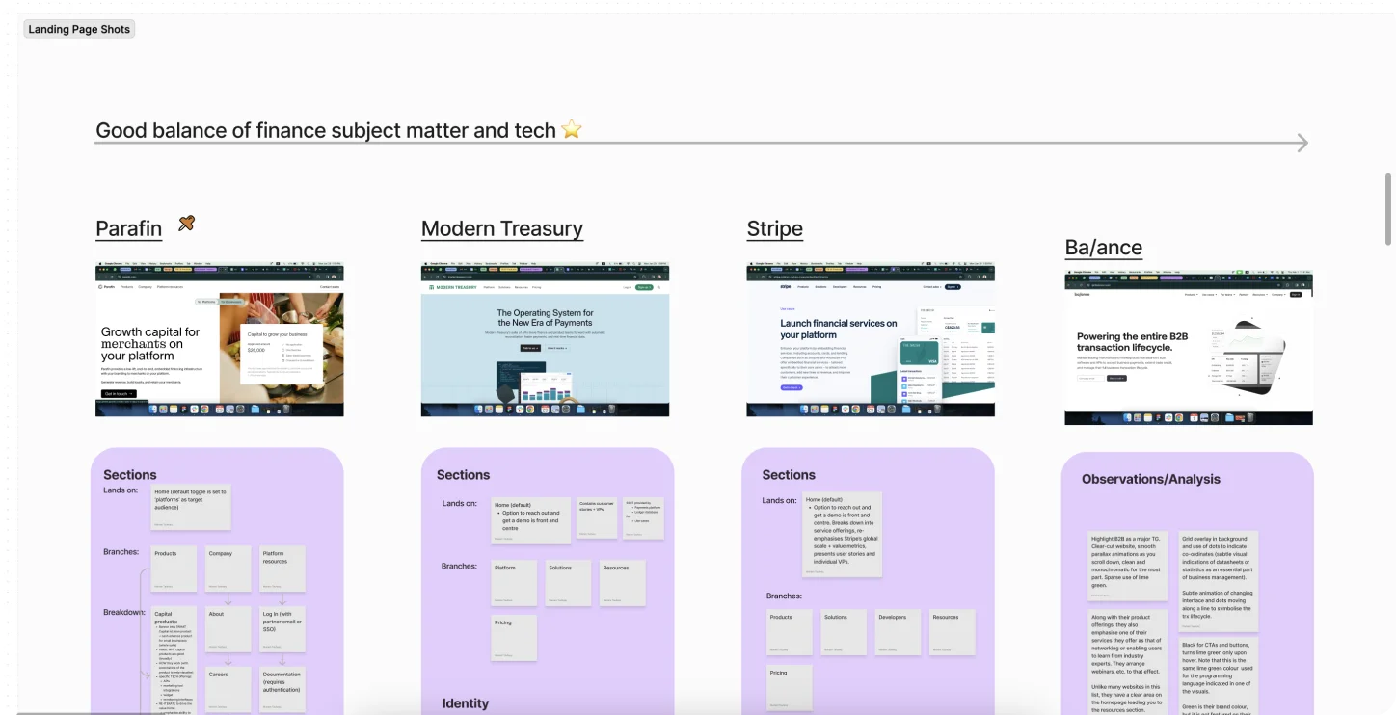Select the Company sticky note under Parafin
1396x715 pixels.
228,569
